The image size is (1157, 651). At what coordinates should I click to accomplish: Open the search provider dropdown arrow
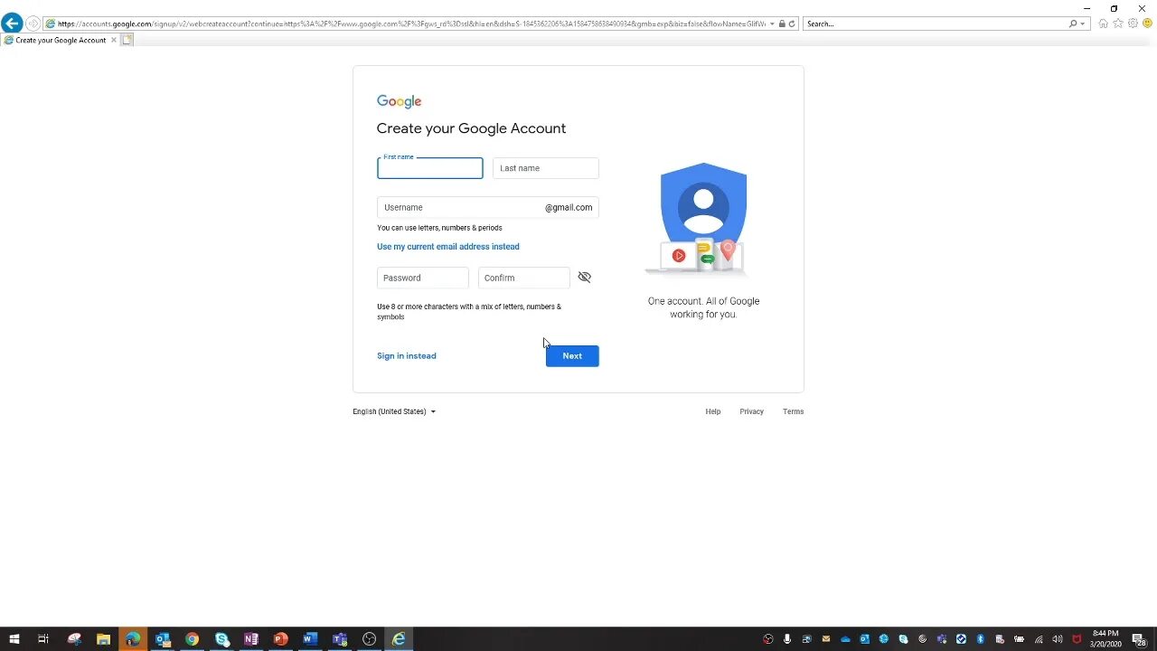tap(1083, 24)
